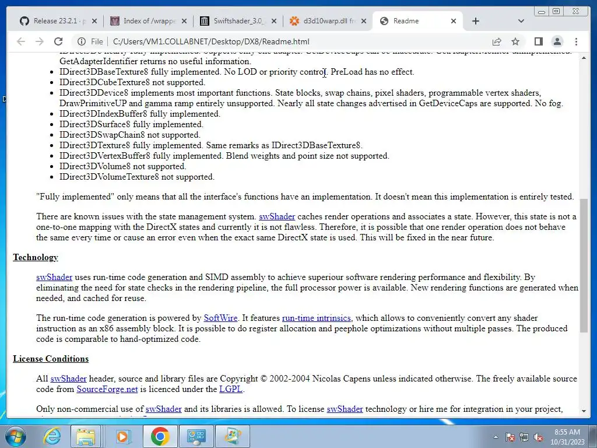Open Windows Explorer from the taskbar
Viewport: 597px width, 448px height.
click(86, 436)
